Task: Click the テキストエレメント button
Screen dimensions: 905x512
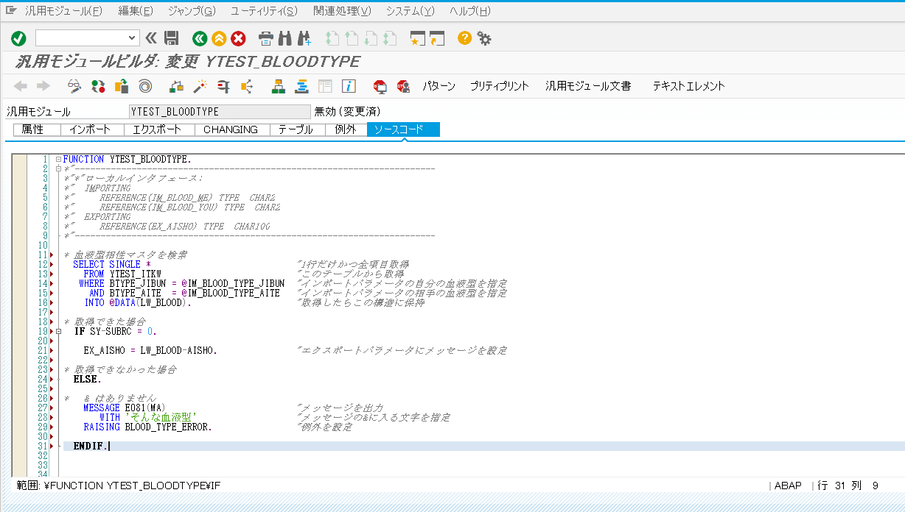Action: [688, 86]
